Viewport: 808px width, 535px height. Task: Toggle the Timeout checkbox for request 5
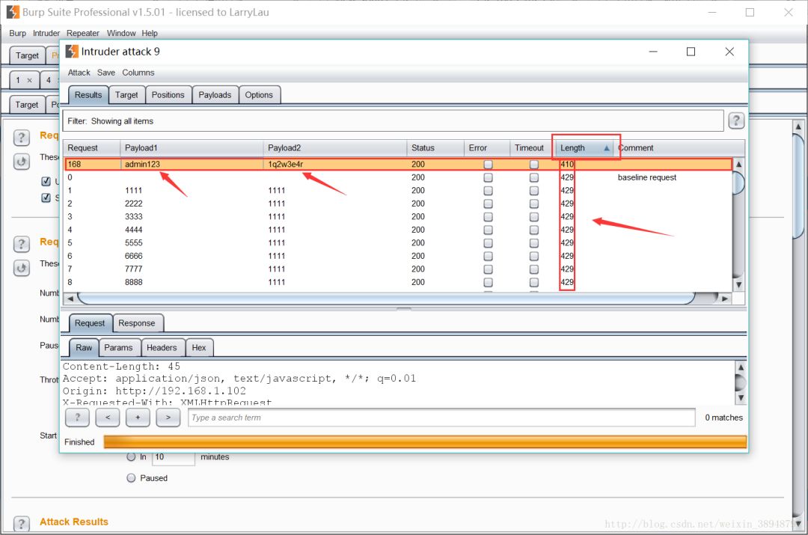(x=534, y=243)
